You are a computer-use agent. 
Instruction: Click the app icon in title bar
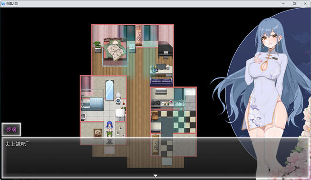tap(3, 3)
